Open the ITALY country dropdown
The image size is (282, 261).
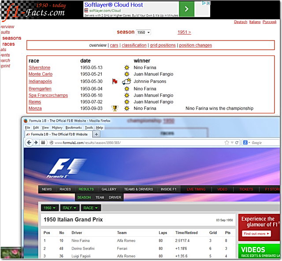70,208
